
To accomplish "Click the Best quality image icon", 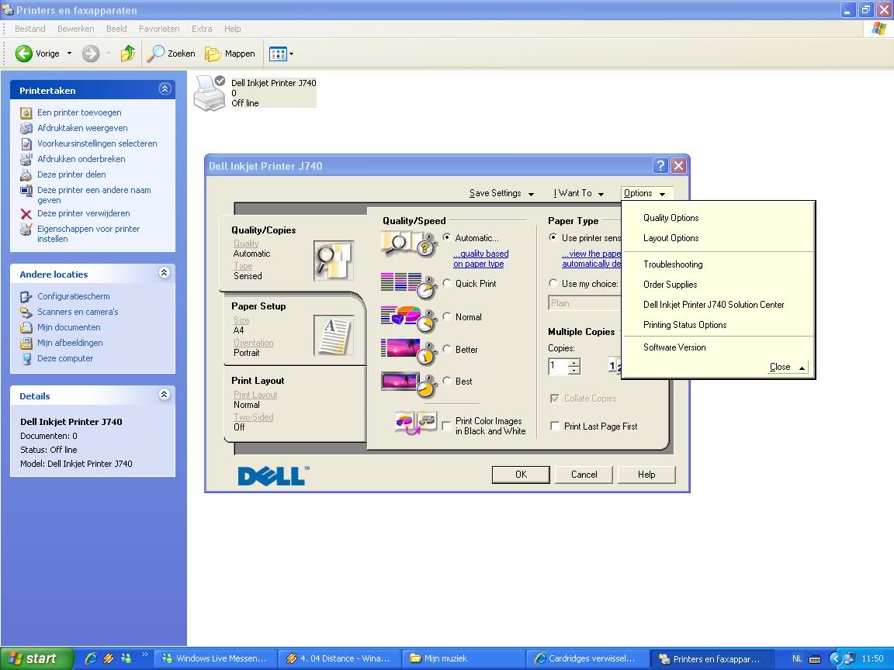I will (x=409, y=383).
